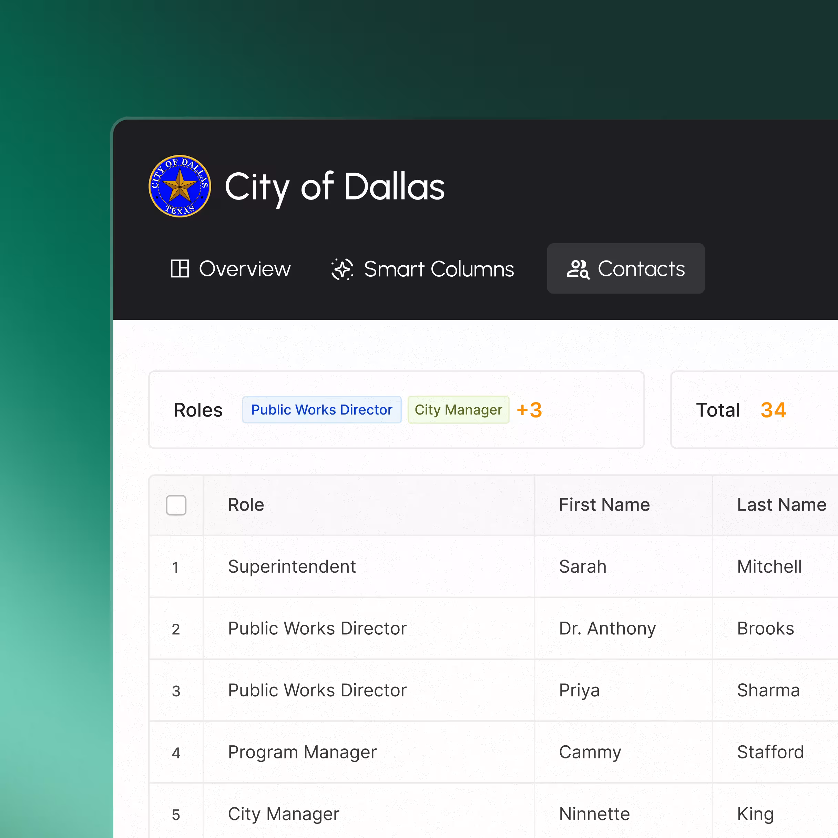
Task: Click the Smart Columns sparkle icon
Action: point(342,269)
